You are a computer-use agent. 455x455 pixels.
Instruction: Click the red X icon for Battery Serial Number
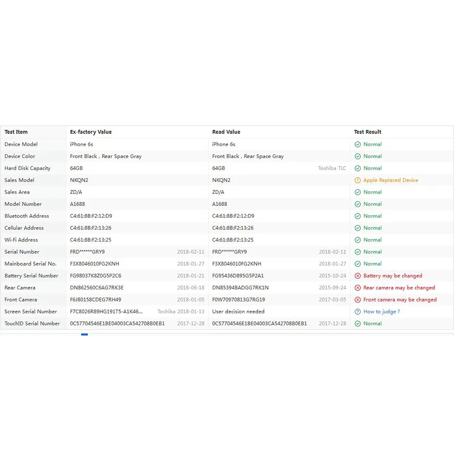click(x=358, y=276)
